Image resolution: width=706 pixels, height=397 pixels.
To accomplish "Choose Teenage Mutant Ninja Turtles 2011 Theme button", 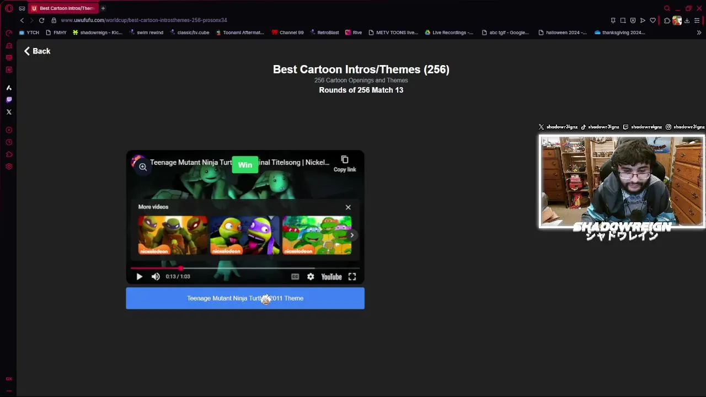I will tap(245, 298).
